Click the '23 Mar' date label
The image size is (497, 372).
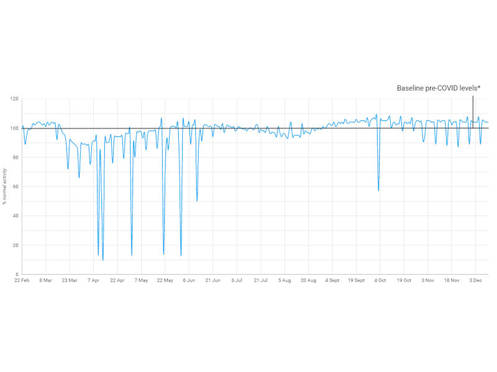click(x=70, y=280)
